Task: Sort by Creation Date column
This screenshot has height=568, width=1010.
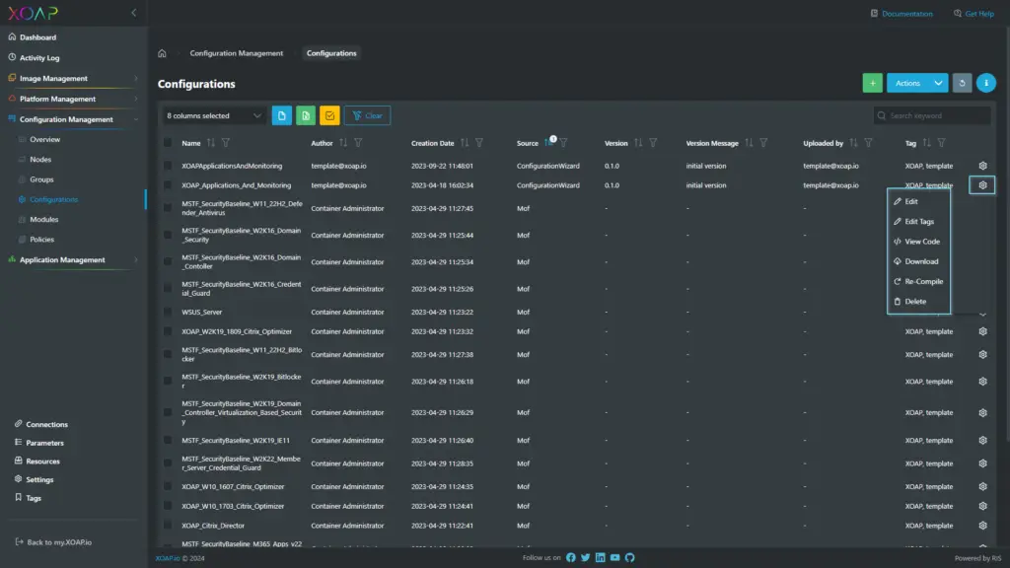Action: point(465,143)
